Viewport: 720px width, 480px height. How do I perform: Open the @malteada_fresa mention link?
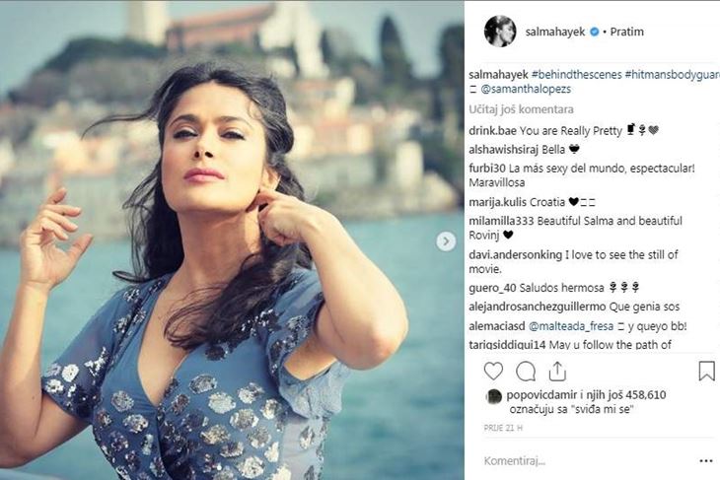click(x=571, y=326)
